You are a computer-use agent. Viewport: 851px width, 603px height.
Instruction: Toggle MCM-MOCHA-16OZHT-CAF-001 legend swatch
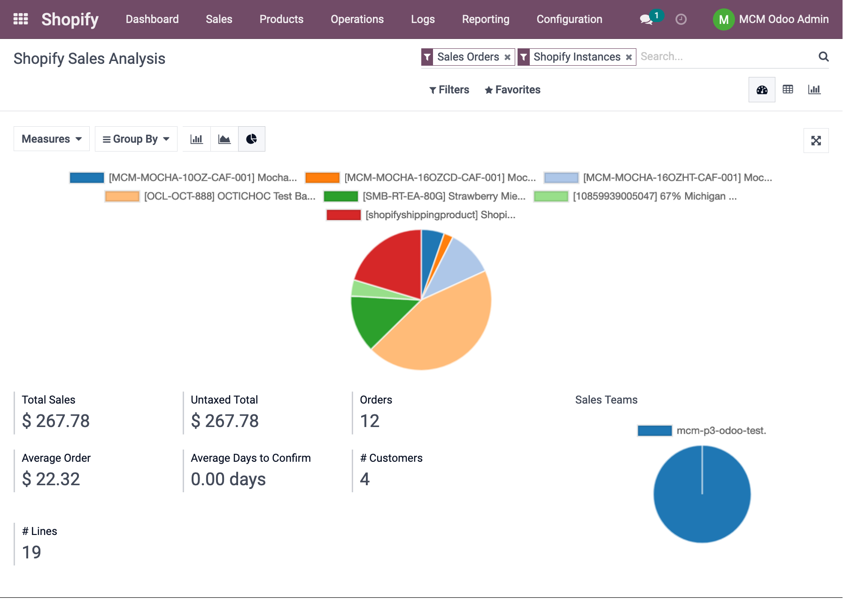pyautogui.click(x=561, y=178)
